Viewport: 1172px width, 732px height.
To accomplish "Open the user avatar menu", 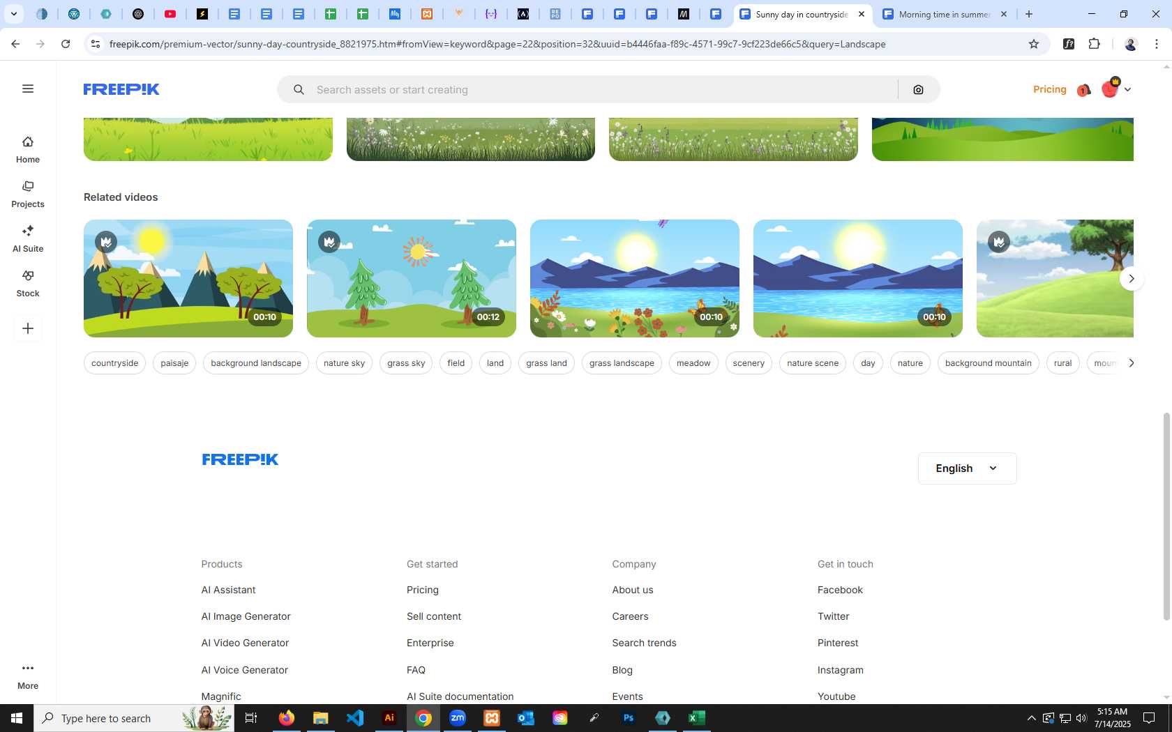I will (x=1115, y=89).
